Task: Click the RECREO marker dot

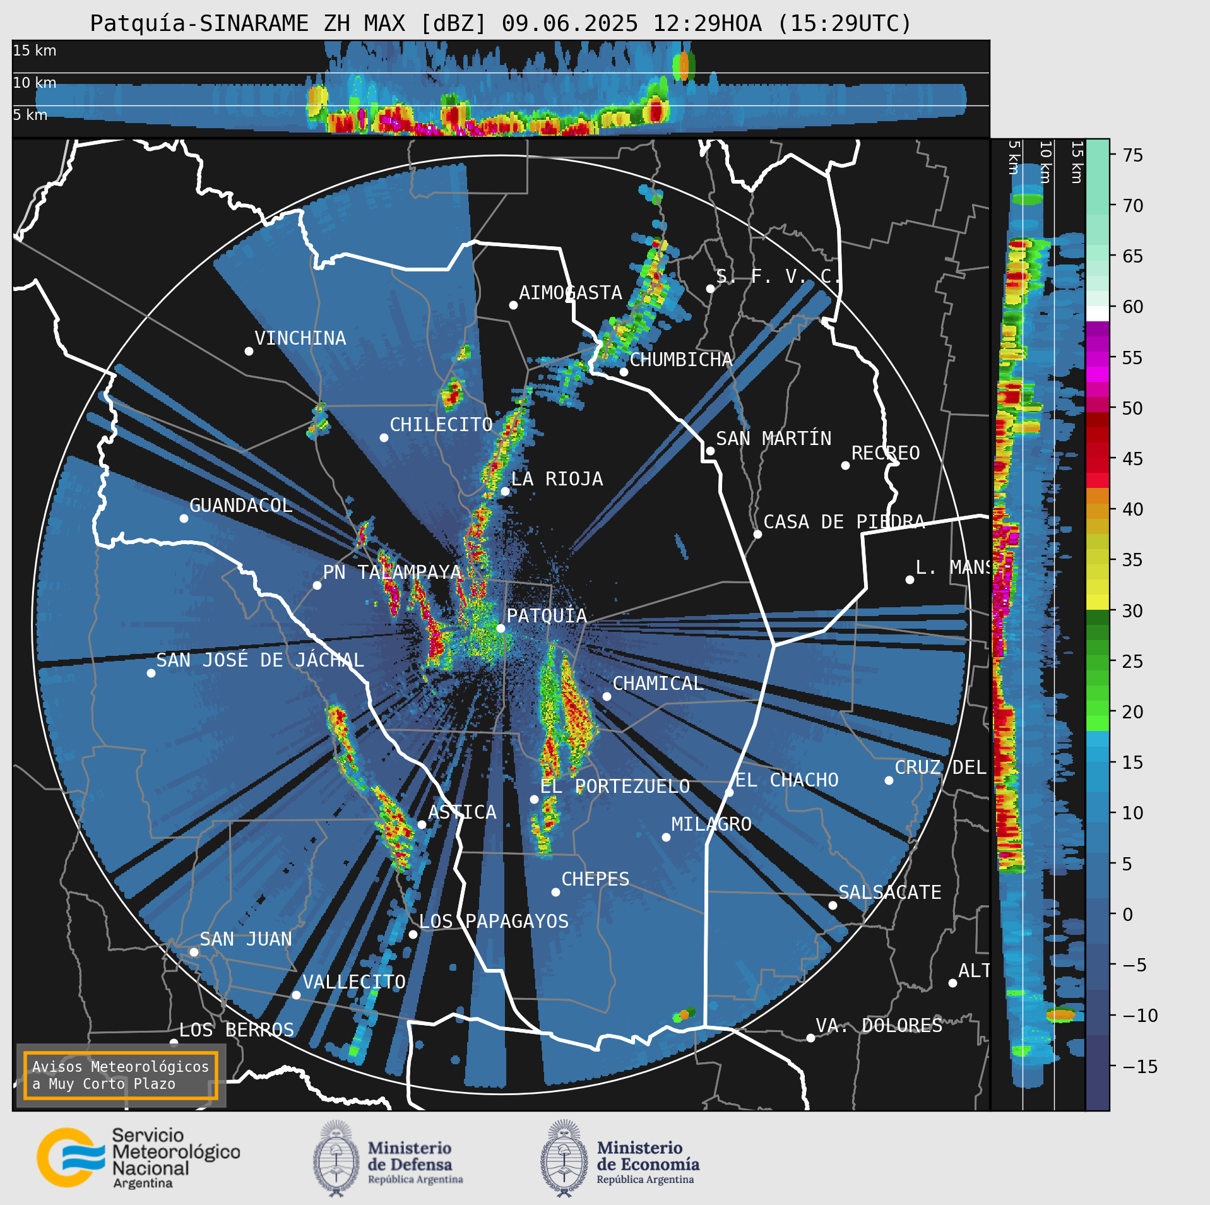Action: point(845,465)
